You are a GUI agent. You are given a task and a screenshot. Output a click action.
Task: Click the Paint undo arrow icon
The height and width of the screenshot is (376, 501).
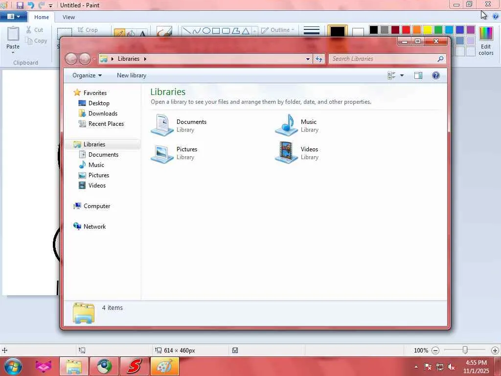(x=31, y=5)
